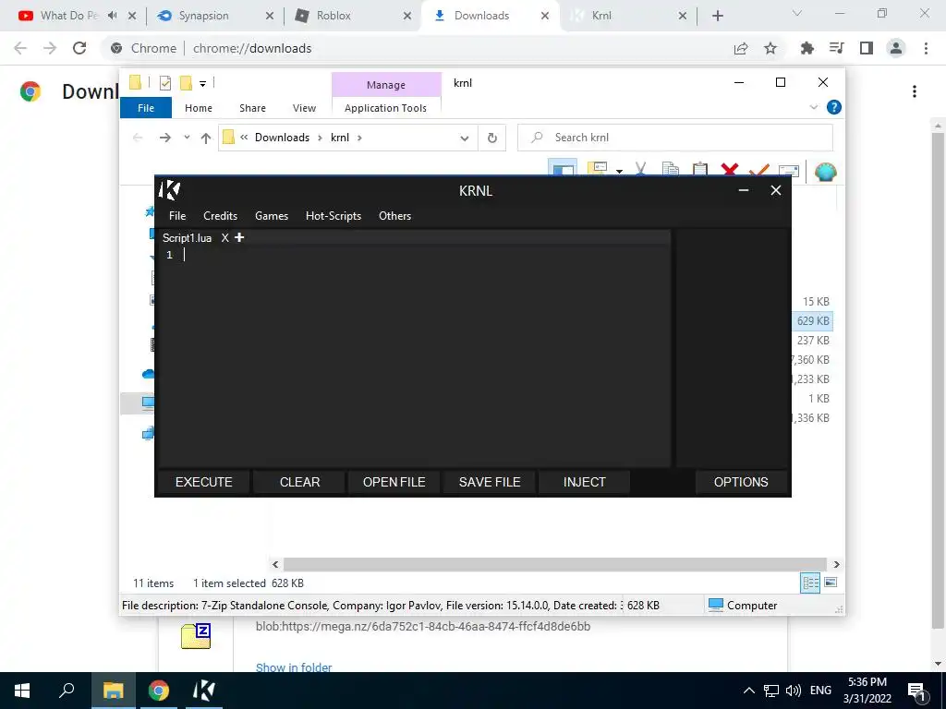Open the Explorer Share ribbon tab

tap(252, 108)
